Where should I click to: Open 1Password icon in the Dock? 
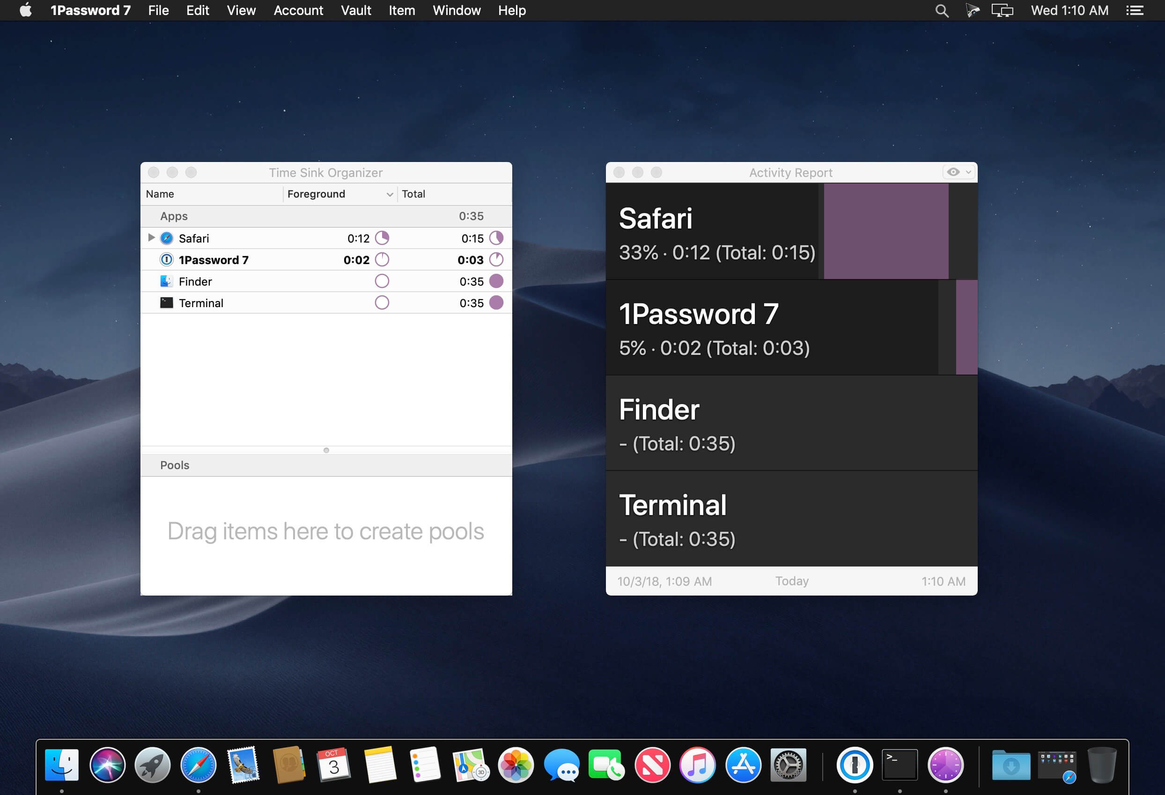(x=855, y=765)
